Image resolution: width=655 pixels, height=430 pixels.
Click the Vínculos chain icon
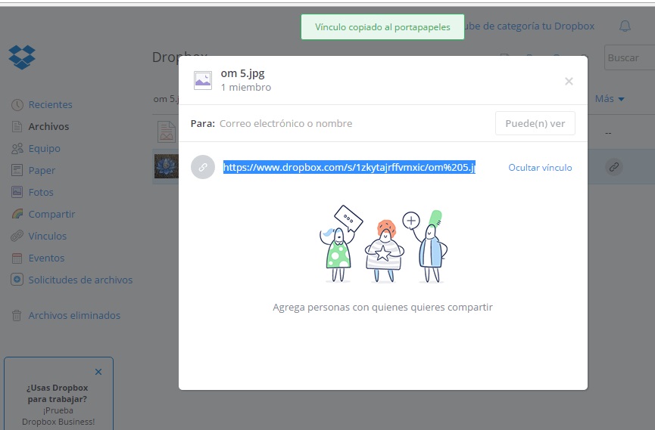coord(17,236)
